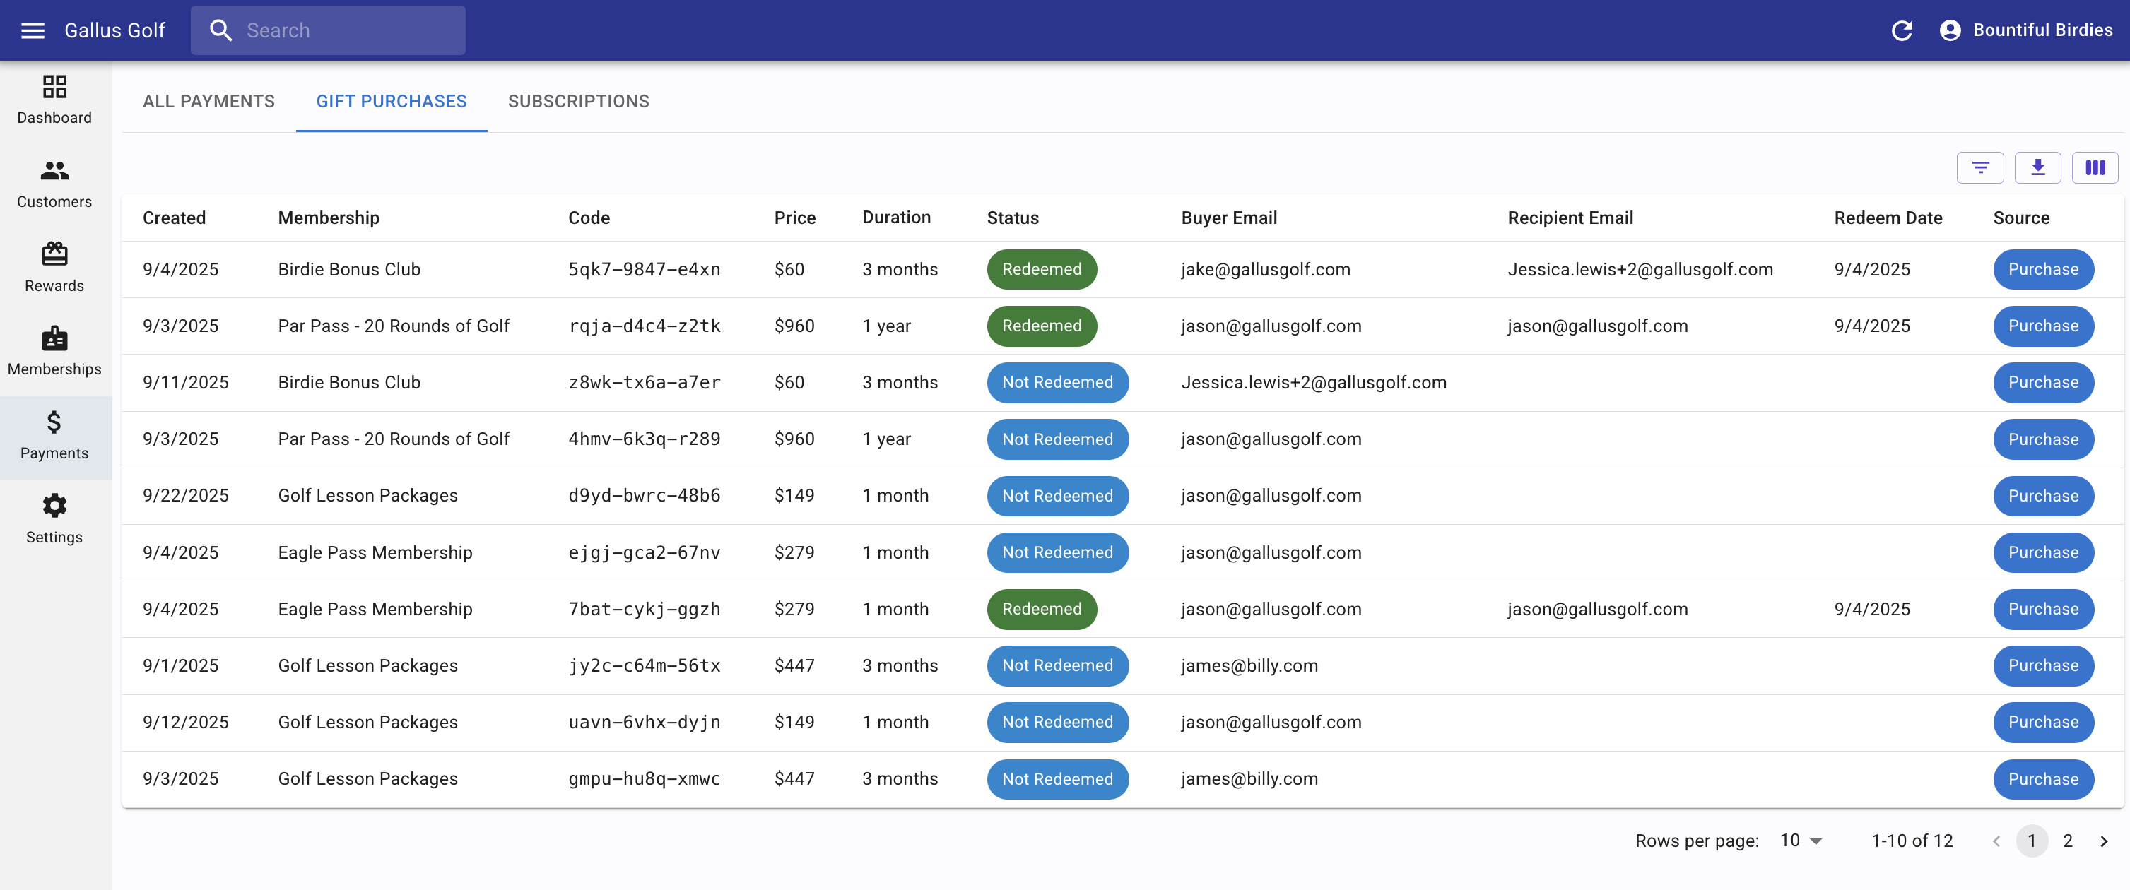Expand the rows per page dropdown
The width and height of the screenshot is (2130, 890).
pyautogui.click(x=1801, y=841)
